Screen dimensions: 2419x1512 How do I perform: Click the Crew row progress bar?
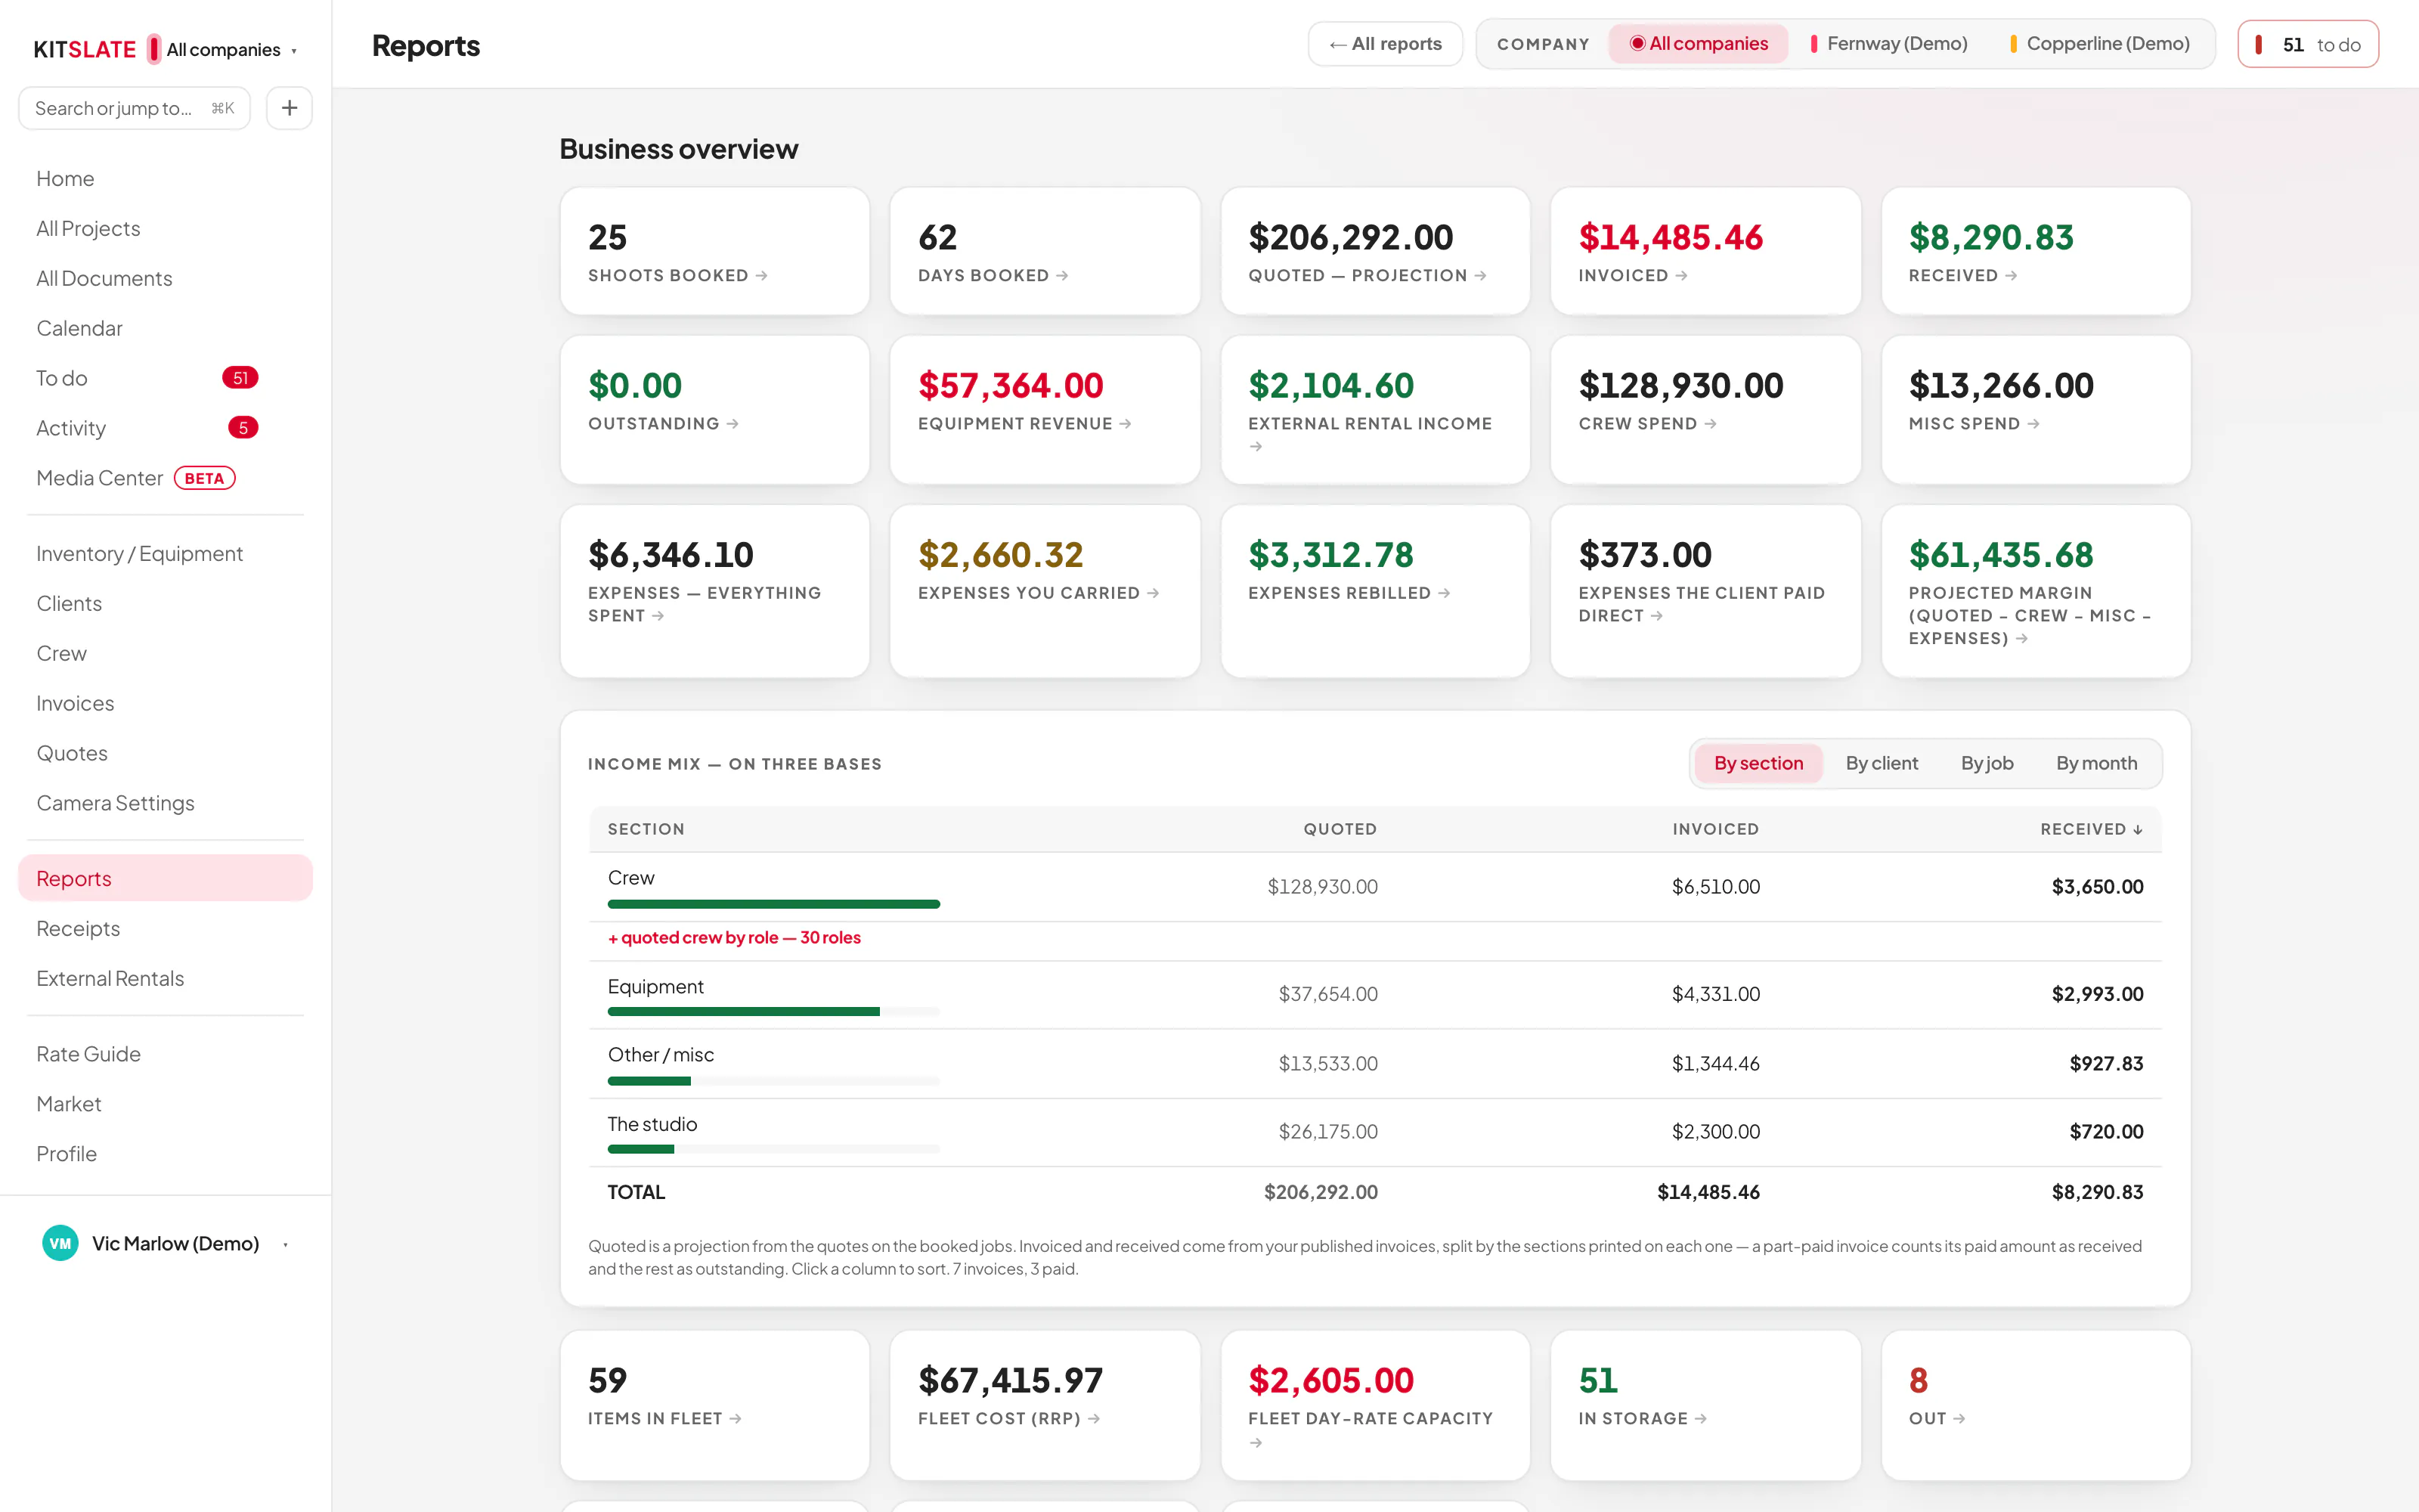pyautogui.click(x=773, y=904)
